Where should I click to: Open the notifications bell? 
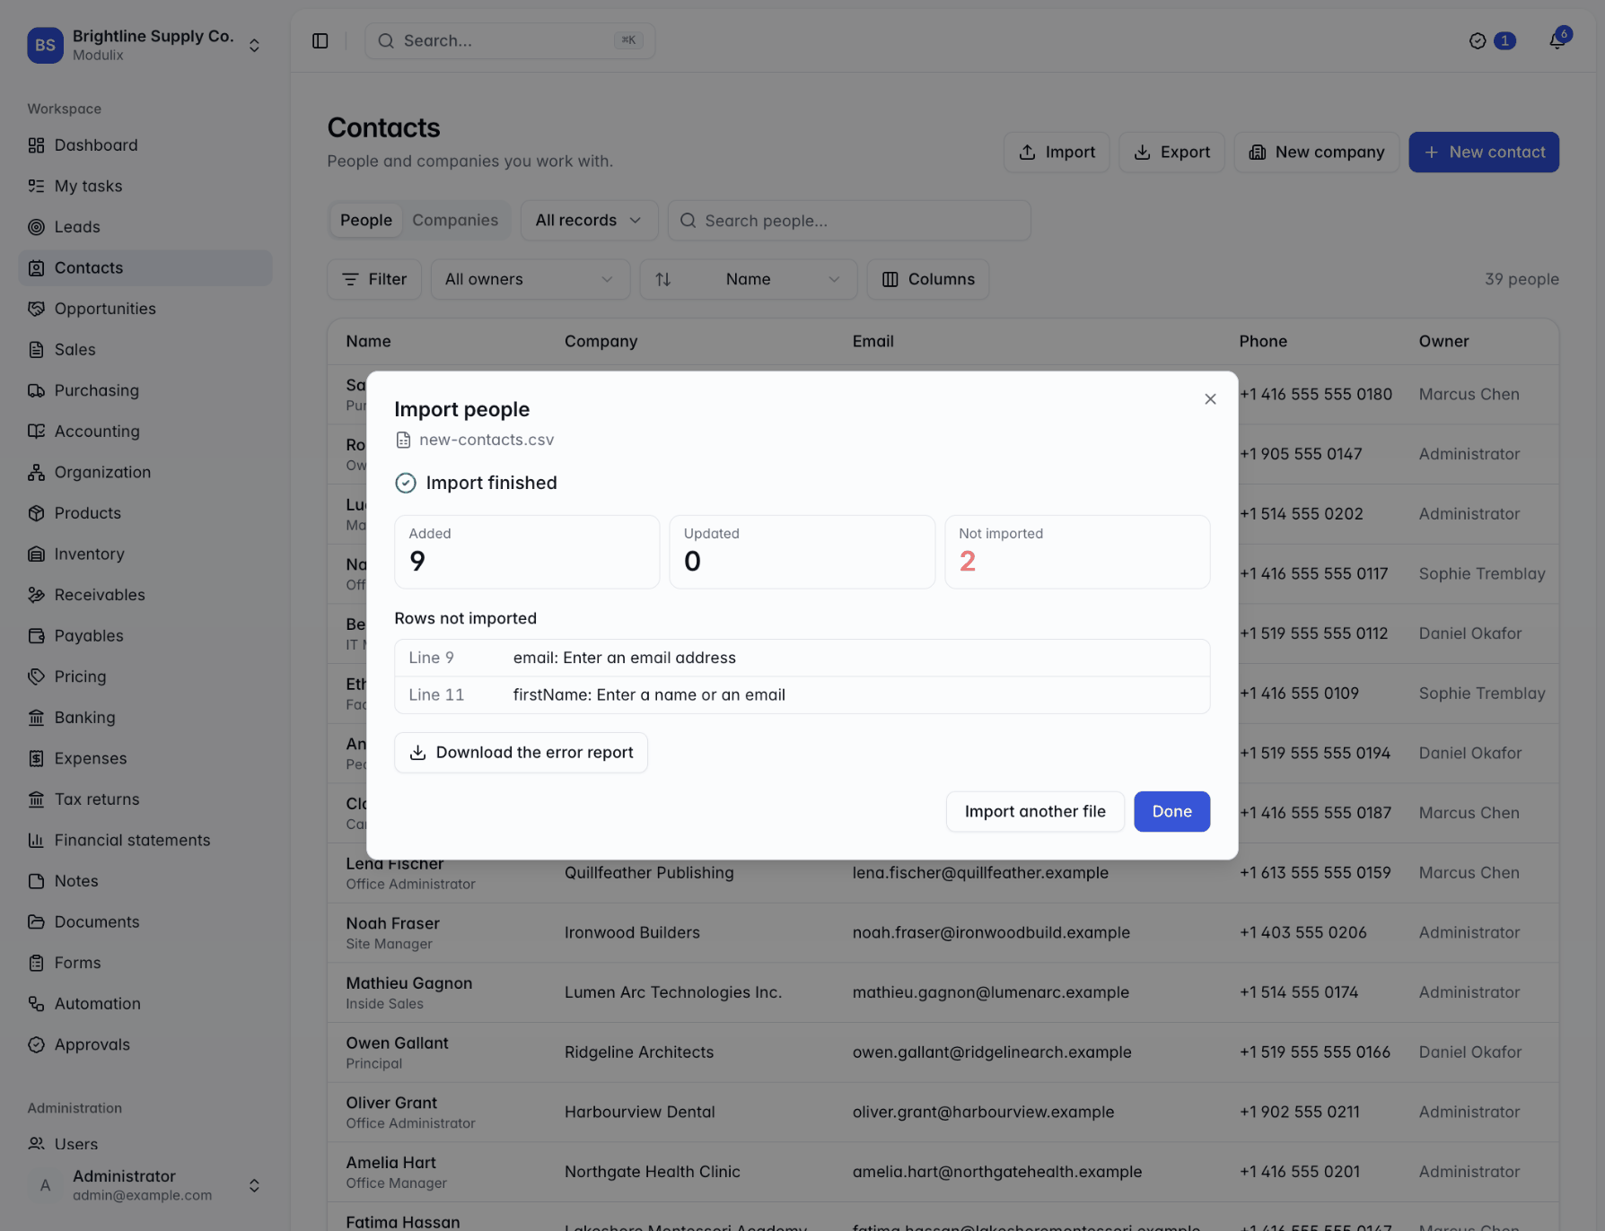[1557, 40]
